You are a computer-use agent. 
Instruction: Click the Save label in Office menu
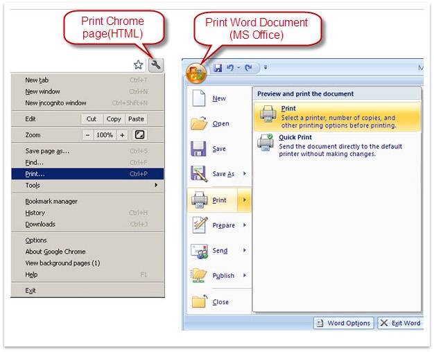point(219,149)
